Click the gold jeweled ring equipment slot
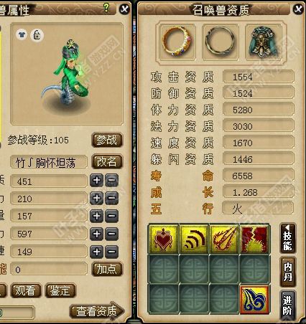Screen dimensions: 306x324 point(177,42)
